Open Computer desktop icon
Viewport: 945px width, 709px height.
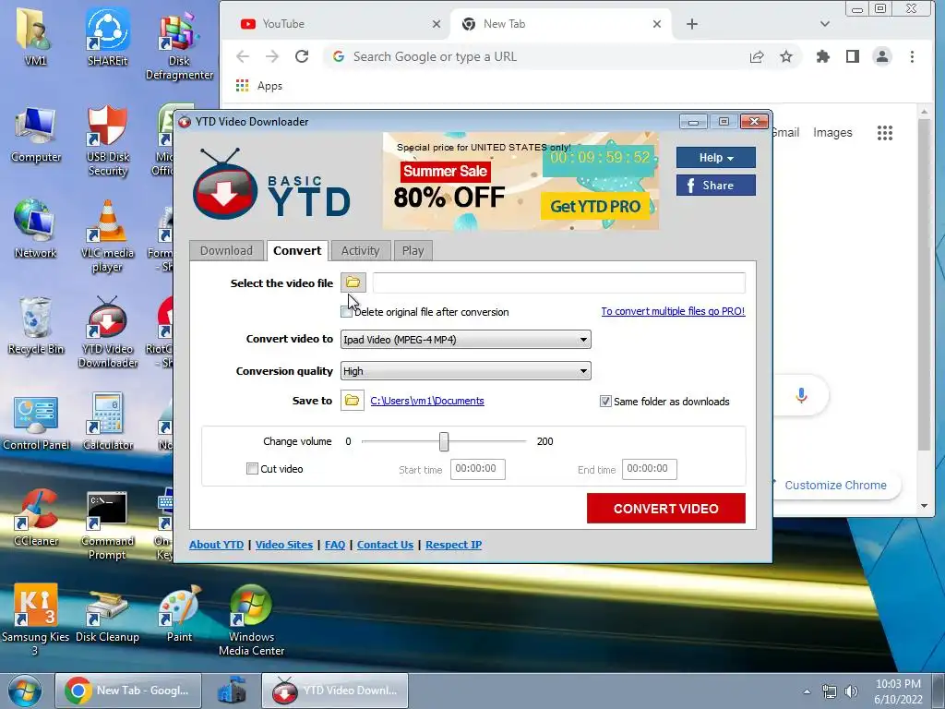coord(36,134)
